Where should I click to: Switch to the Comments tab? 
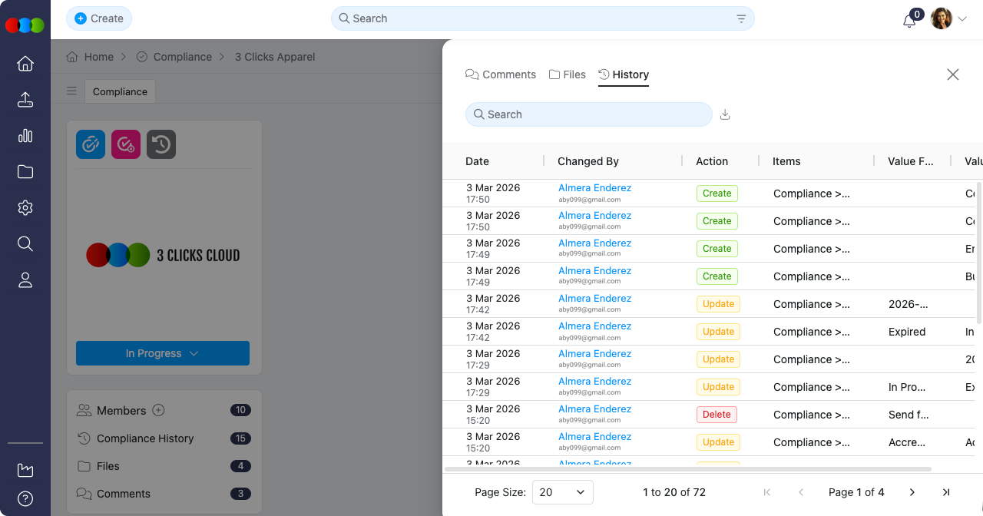click(x=501, y=74)
